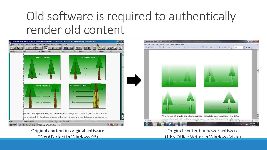Click yellow Navigator star icon in LibreOffice

[214, 47]
